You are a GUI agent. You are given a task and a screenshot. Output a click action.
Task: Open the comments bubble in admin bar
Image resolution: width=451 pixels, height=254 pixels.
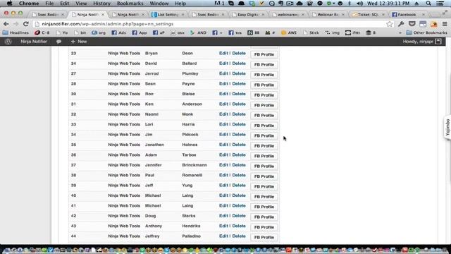(x=58, y=42)
